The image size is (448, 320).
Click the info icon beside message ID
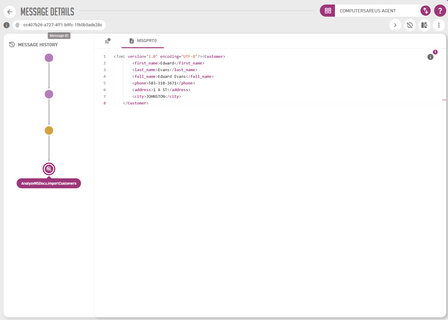point(6,25)
